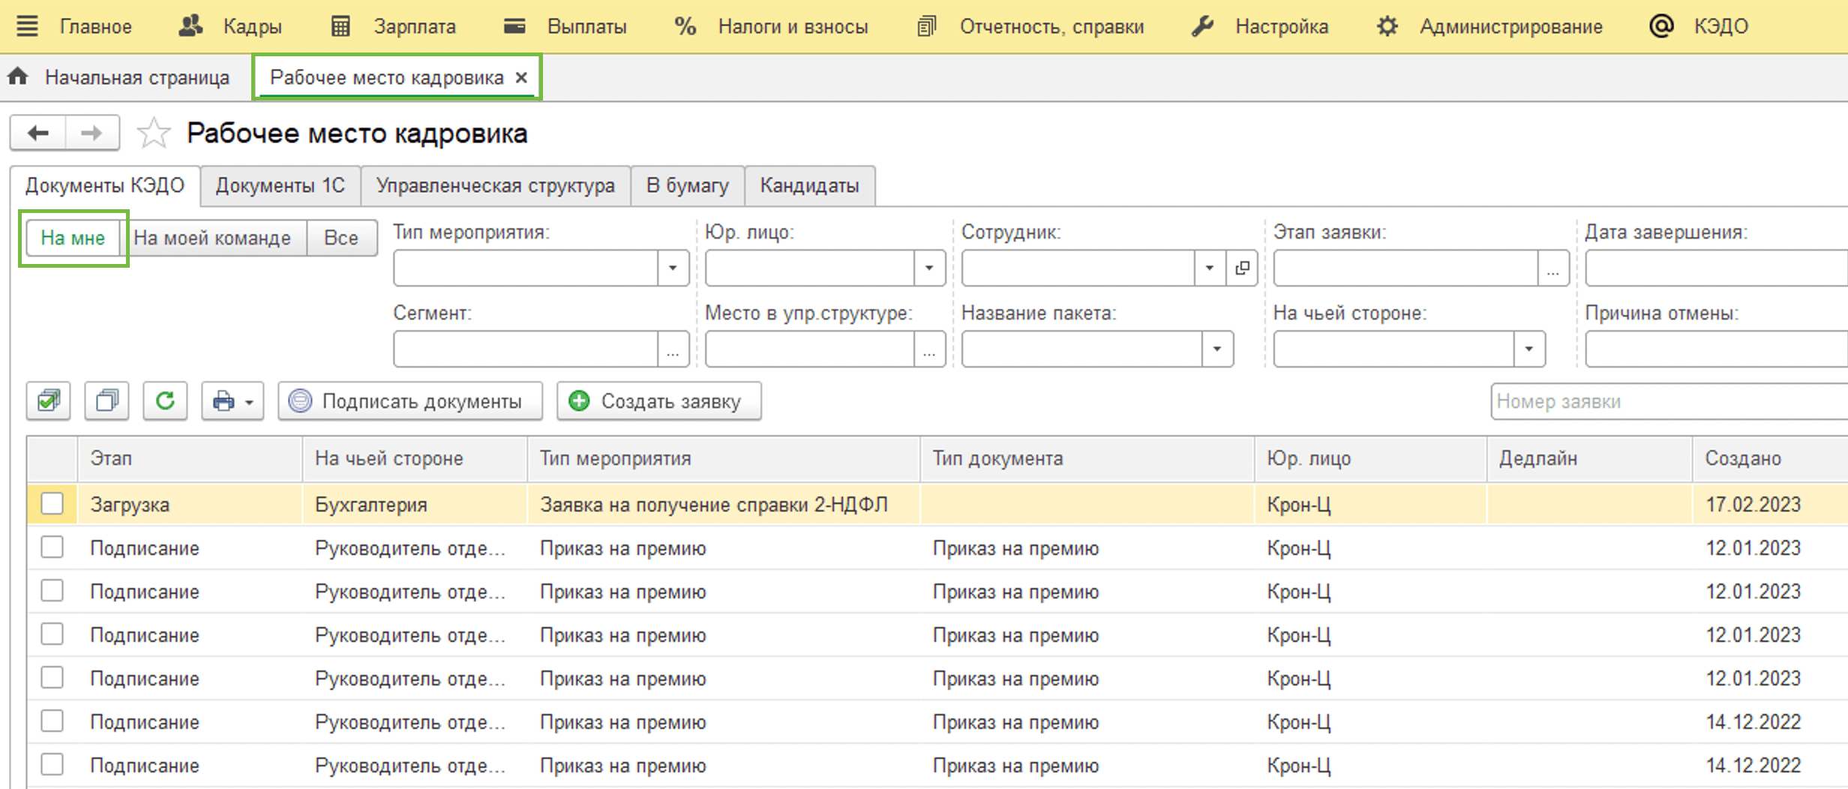Click the Выплаты card icon
Screen dimensions: 1848x789
coord(514,26)
